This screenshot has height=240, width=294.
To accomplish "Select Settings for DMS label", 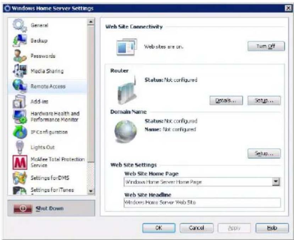I will pos(50,178).
